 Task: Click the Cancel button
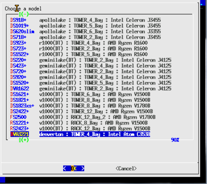click(126, 168)
